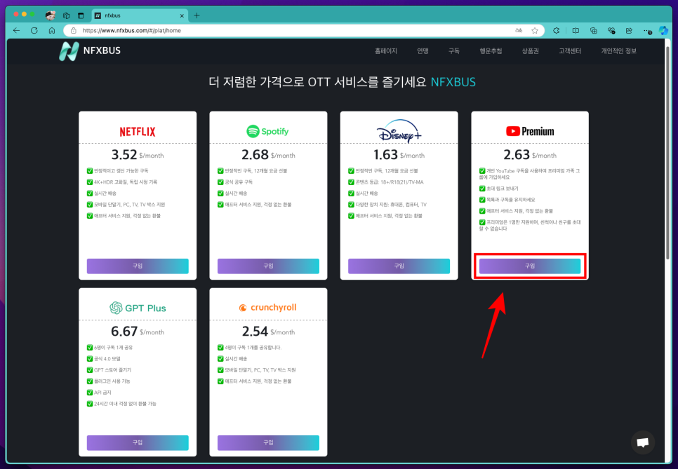Click the GPT Plus logo

coord(138,308)
